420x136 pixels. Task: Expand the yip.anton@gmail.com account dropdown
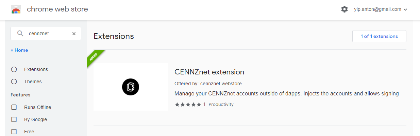377,9
